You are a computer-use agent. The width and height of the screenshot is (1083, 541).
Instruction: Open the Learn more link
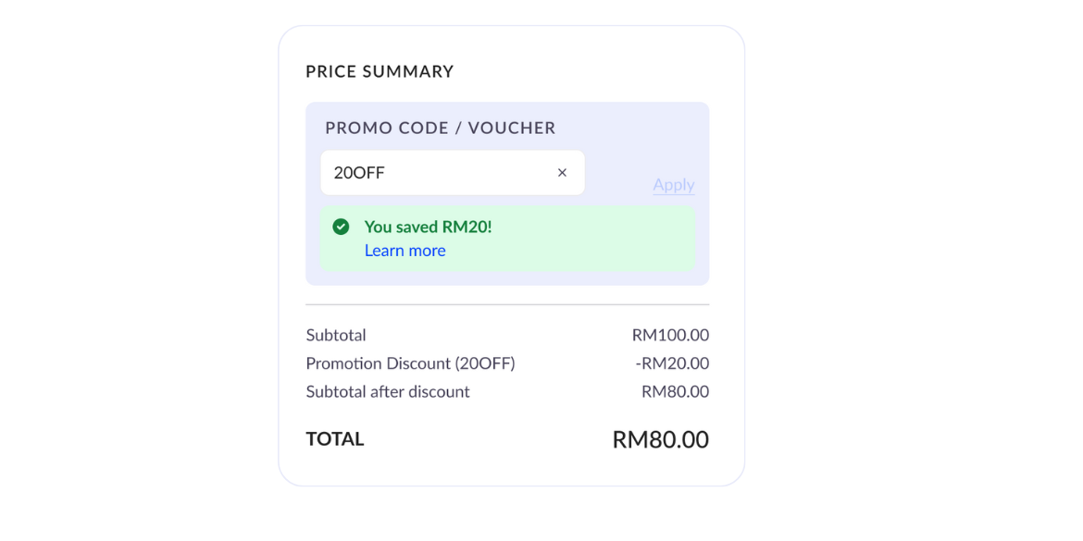click(x=405, y=250)
